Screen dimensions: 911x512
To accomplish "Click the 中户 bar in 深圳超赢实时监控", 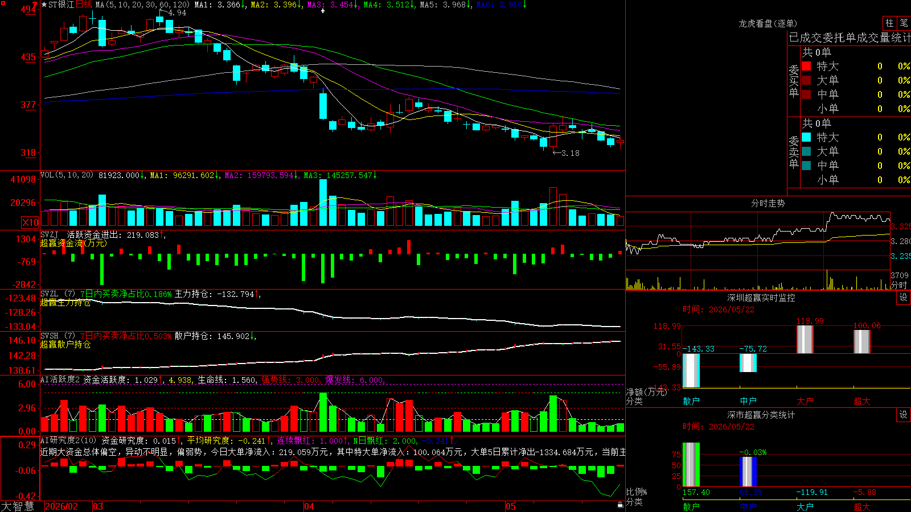I will coord(748,363).
